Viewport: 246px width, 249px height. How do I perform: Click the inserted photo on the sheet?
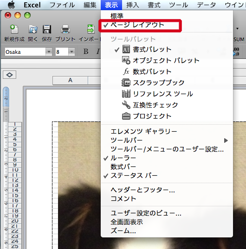(79, 185)
